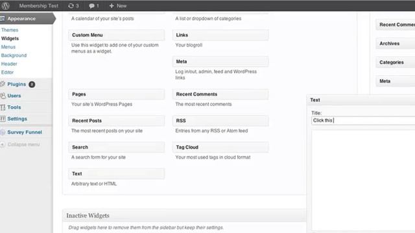Expand the sidebar Categories widget

click(396, 62)
